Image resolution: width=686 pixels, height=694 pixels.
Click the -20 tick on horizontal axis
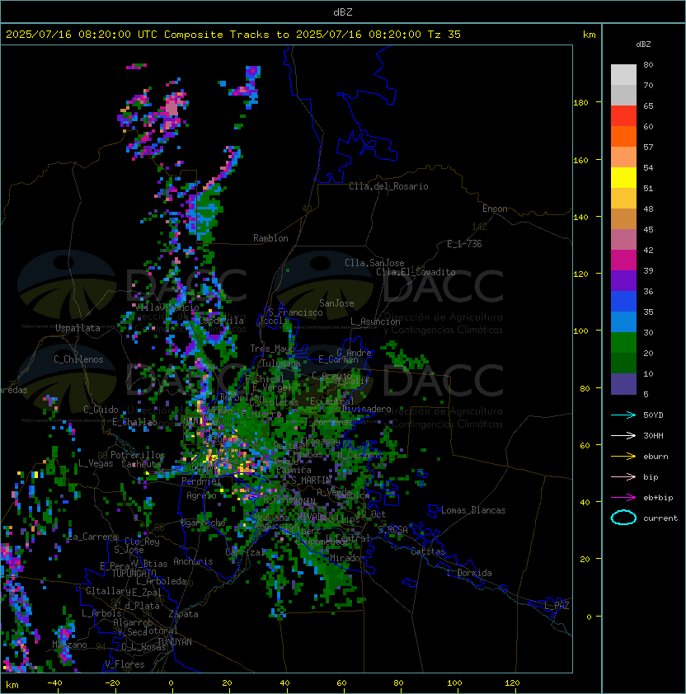[x=112, y=683]
